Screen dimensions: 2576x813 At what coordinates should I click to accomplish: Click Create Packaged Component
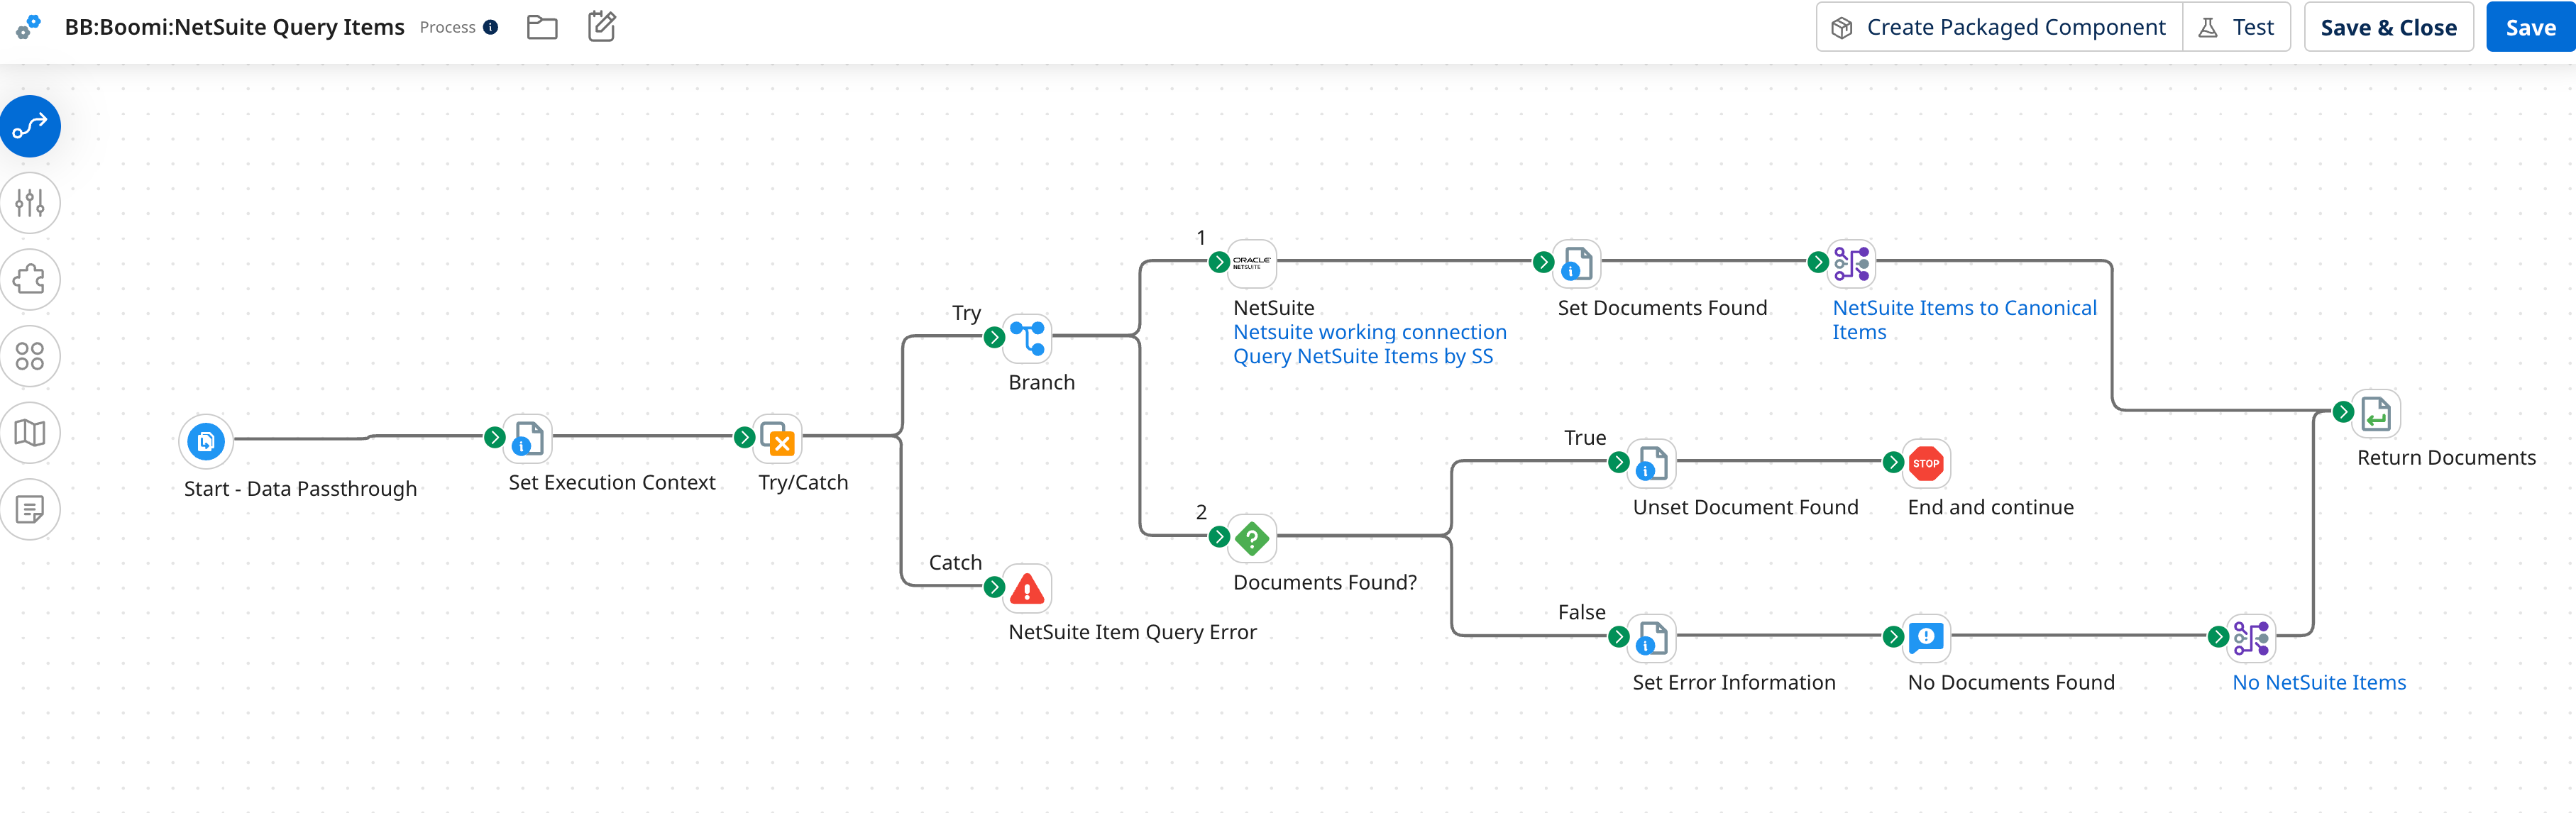click(x=1997, y=27)
